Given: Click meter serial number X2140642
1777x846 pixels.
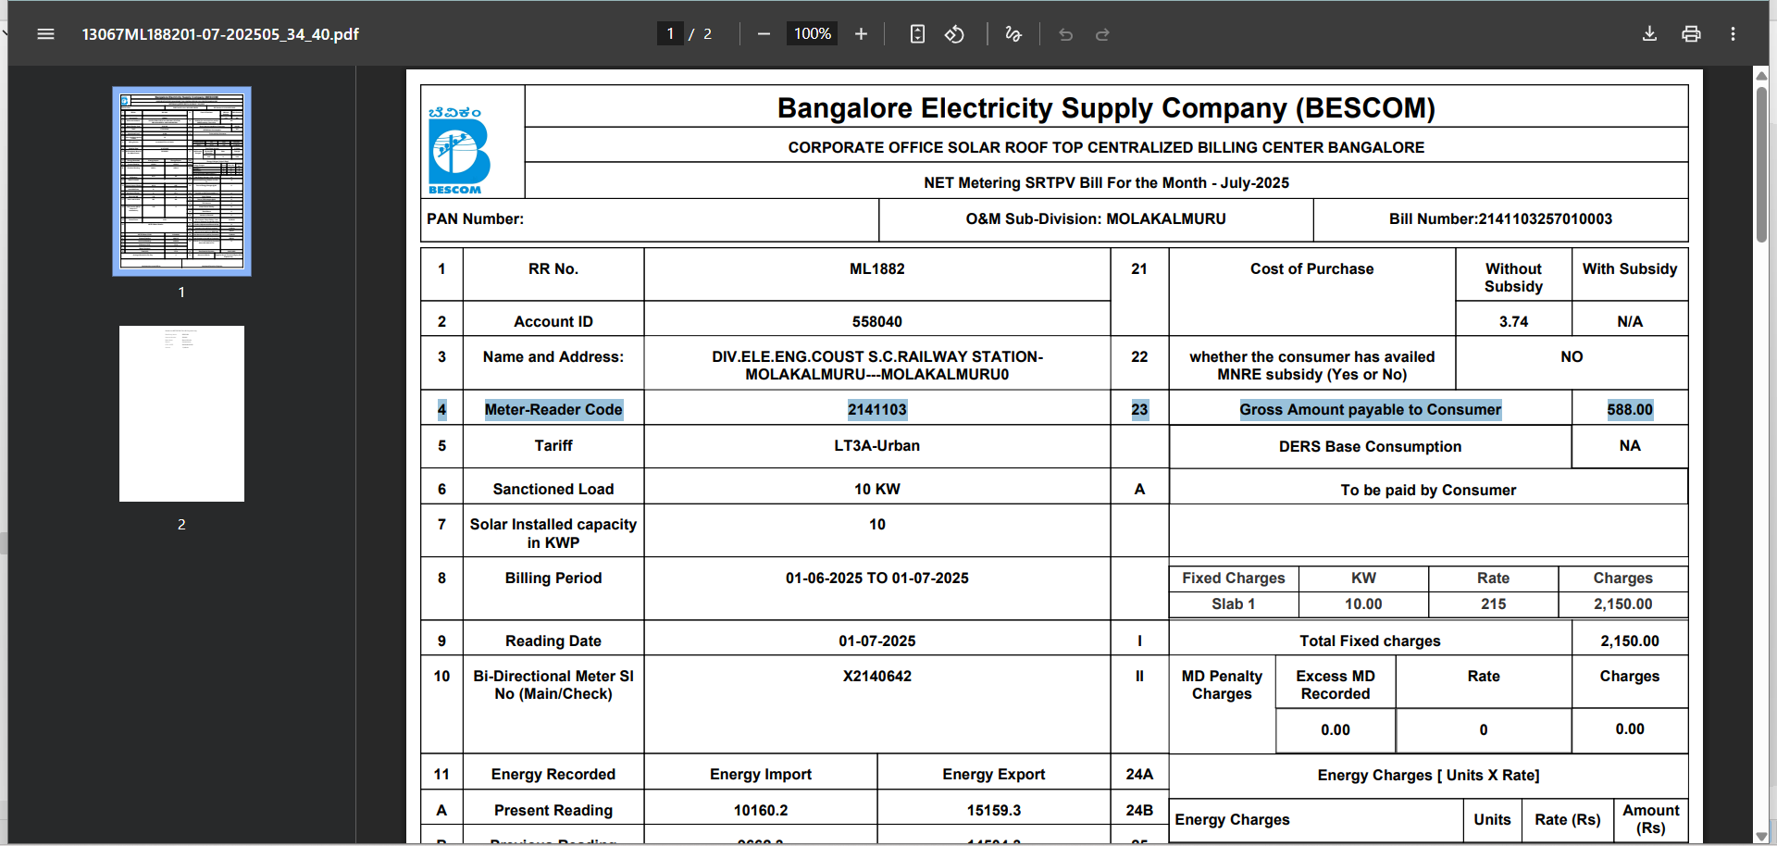Looking at the screenshot, I should (x=877, y=677).
